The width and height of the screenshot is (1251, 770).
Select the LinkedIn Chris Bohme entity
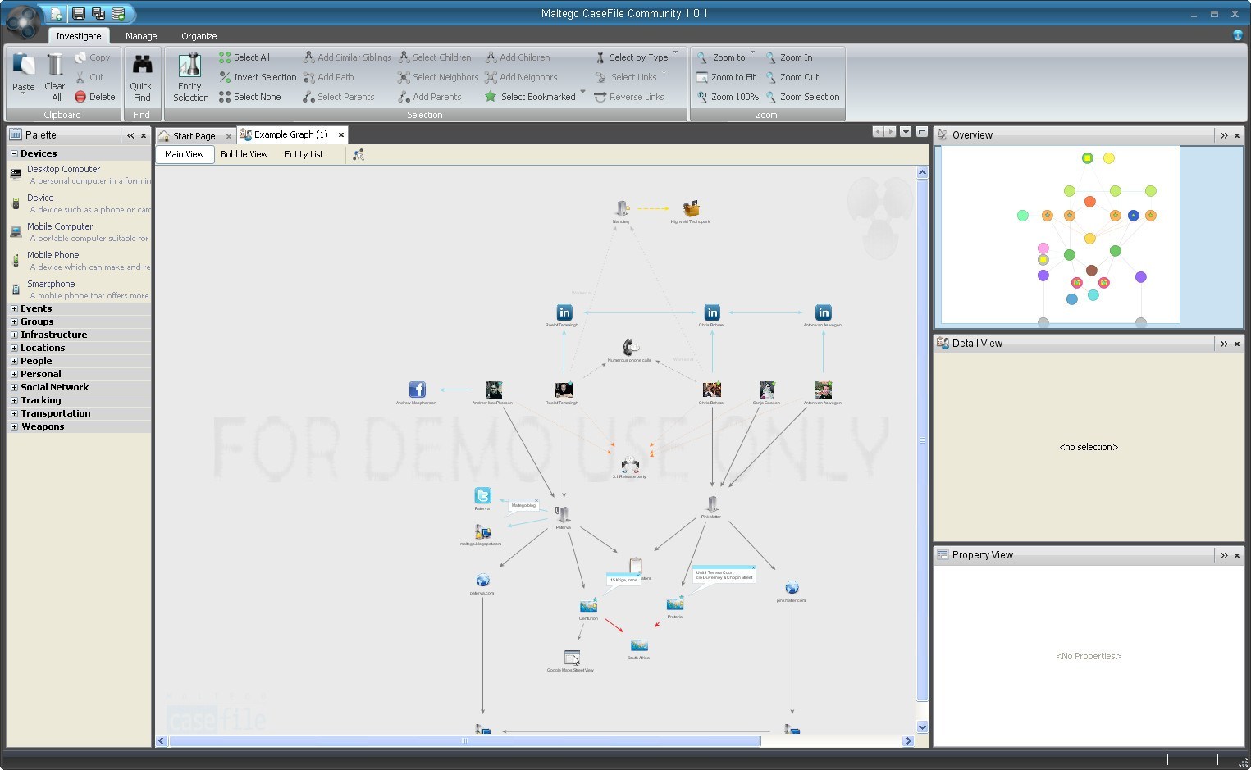(712, 312)
